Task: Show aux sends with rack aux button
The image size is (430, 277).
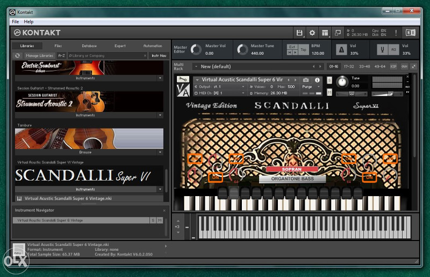Action: (404, 66)
